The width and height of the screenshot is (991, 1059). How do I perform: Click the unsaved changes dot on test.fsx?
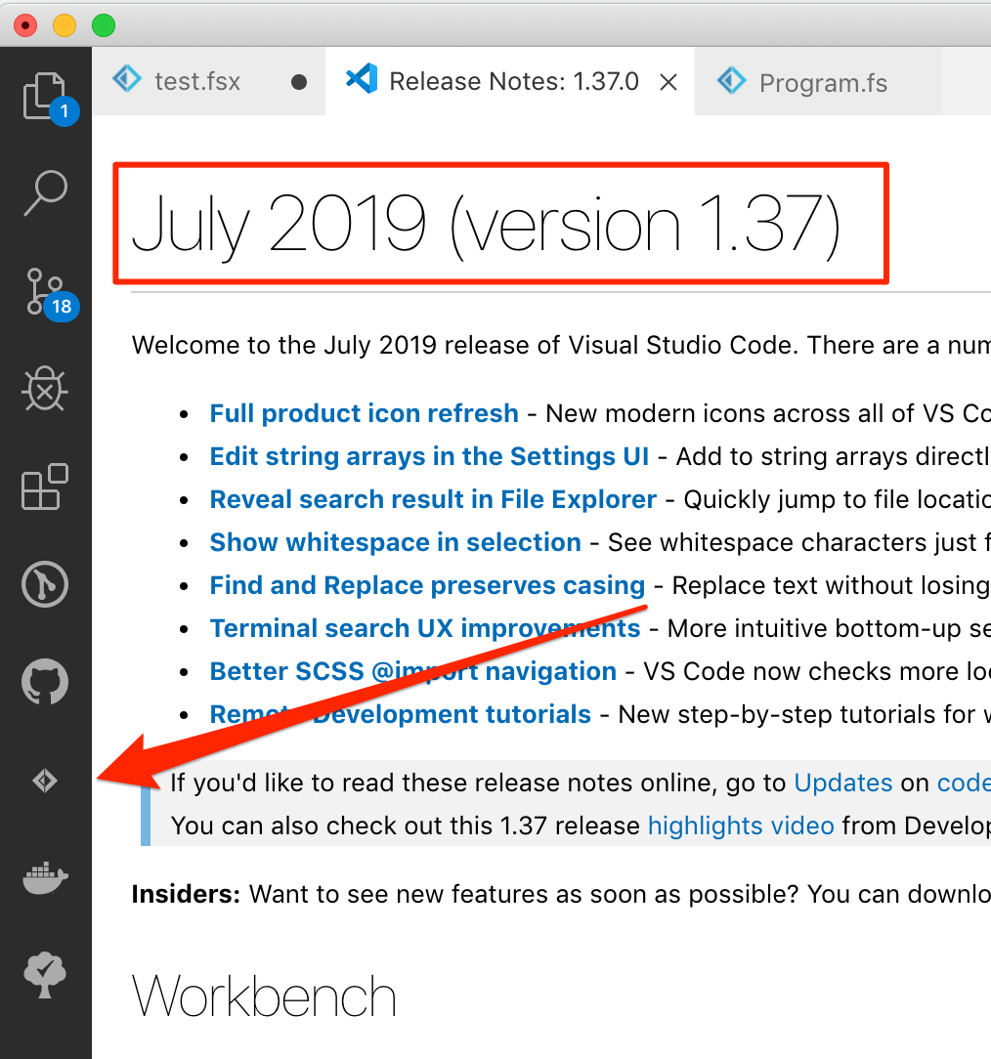[298, 84]
